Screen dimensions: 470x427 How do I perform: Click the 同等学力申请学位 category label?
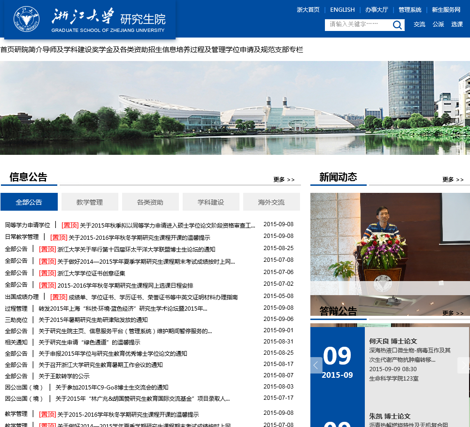pos(27,225)
